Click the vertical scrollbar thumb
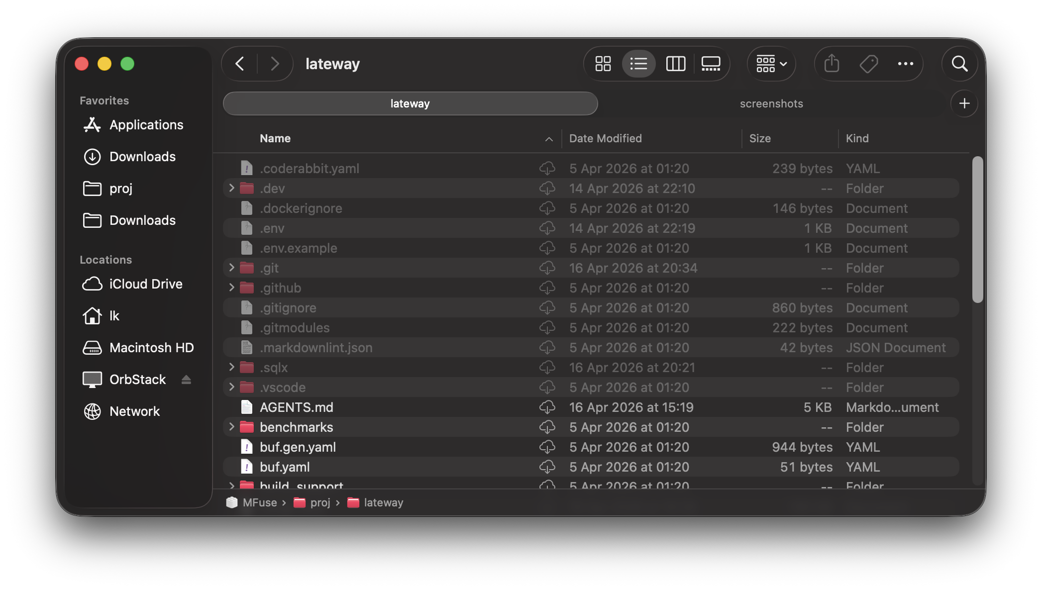This screenshot has width=1042, height=590. 977,229
